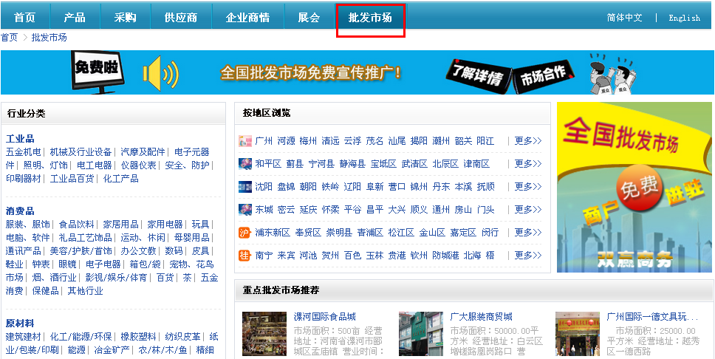Image resolution: width=715 pixels, height=359 pixels.
Task: Open the 食品饮料 category link
Action: tap(77, 225)
